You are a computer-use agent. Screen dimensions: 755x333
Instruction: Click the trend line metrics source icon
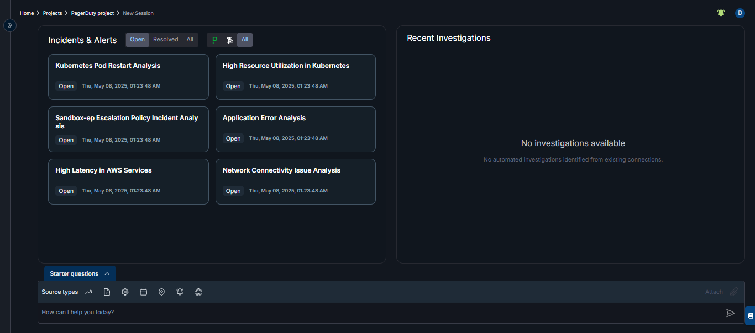[89, 292]
